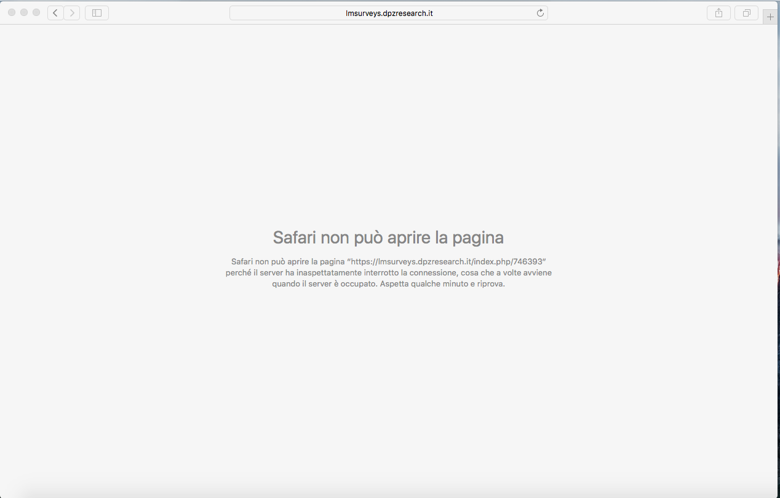Click the lmsurveys.dpzresearch.it address bar
This screenshot has height=498, width=780.
[389, 13]
